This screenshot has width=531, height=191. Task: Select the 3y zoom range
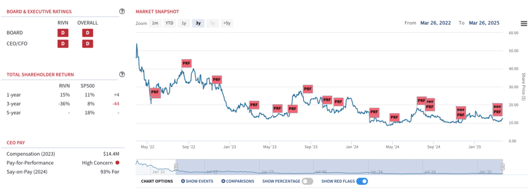(x=198, y=23)
